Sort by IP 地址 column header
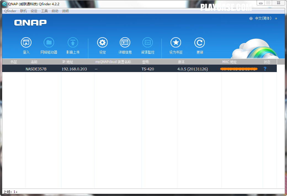 (68, 62)
